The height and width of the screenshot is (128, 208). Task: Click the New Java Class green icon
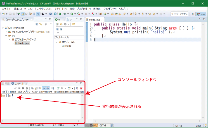coord(105,14)
